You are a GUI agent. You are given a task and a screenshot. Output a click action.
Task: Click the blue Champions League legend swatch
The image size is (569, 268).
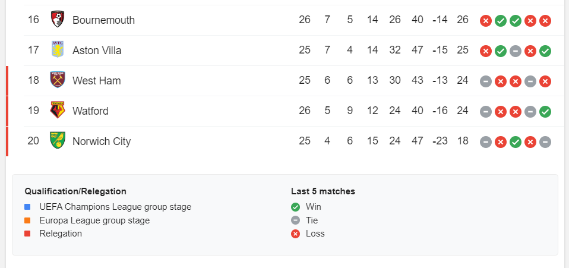(x=28, y=207)
